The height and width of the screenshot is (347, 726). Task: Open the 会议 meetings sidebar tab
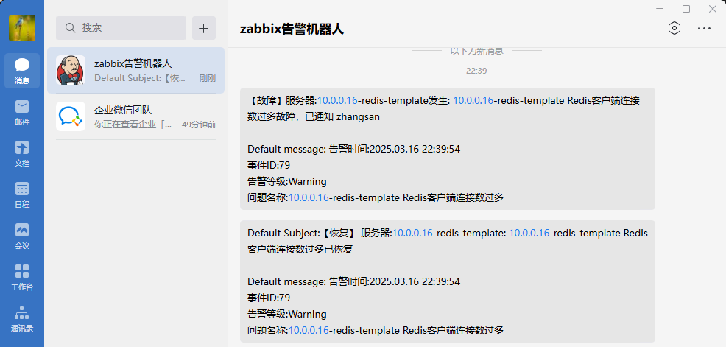tap(22, 236)
